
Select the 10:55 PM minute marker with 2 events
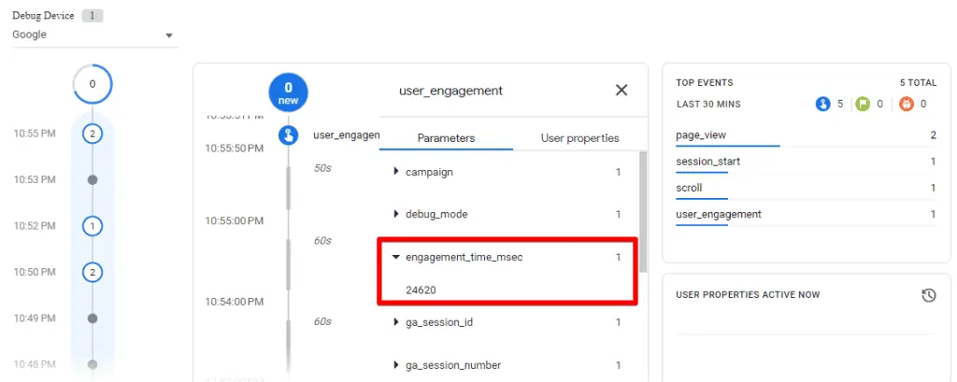click(x=93, y=134)
